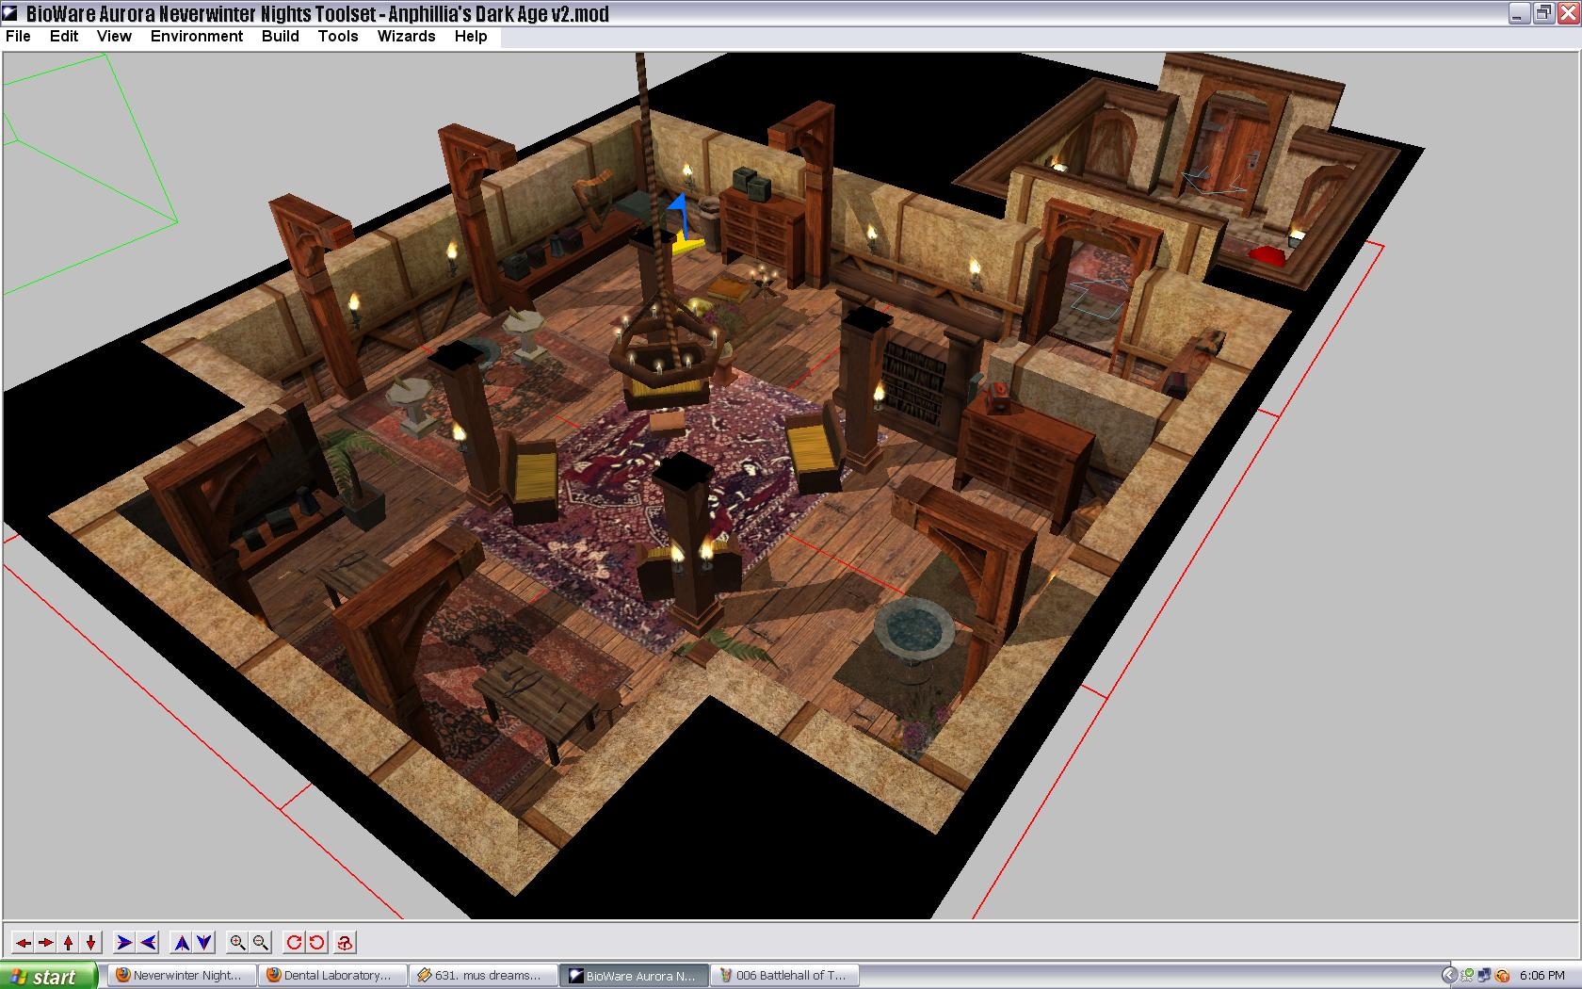The image size is (1582, 989).
Task: Click the pan camera up red arrow
Action: [x=68, y=943]
